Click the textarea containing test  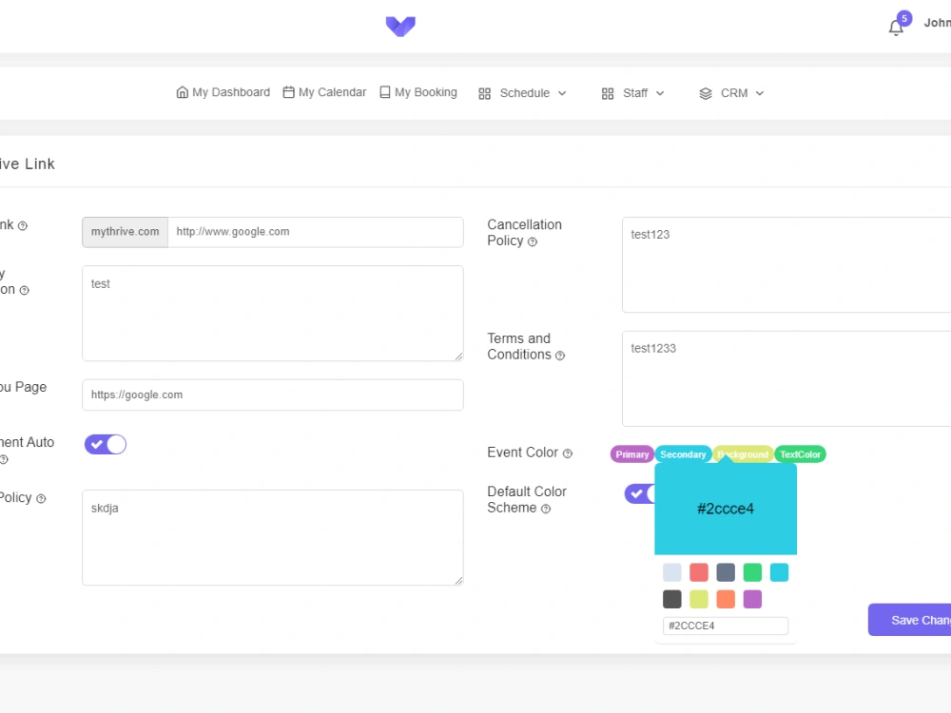pos(273,314)
